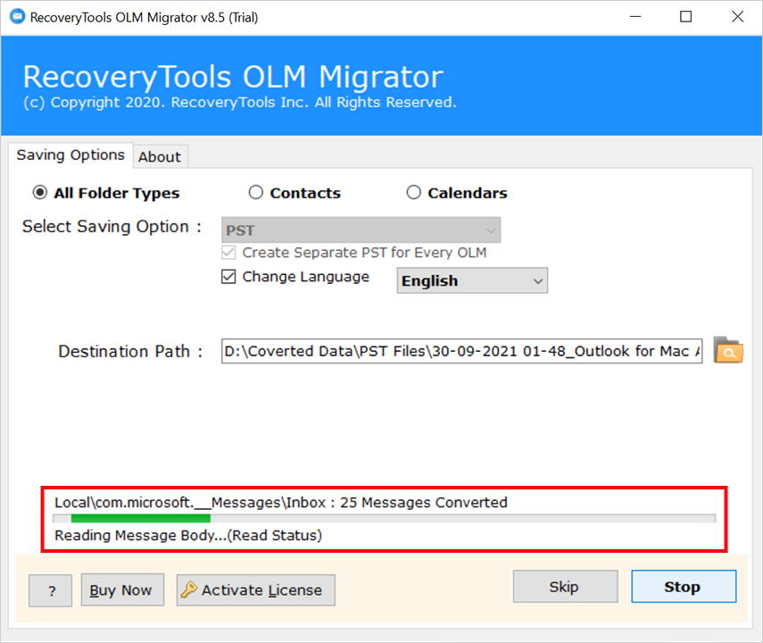Click the question mark help button
This screenshot has width=763, height=643.
point(51,590)
